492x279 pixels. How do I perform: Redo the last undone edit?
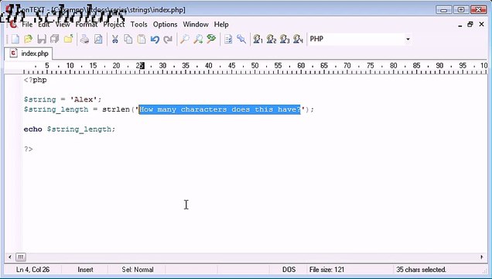168,39
